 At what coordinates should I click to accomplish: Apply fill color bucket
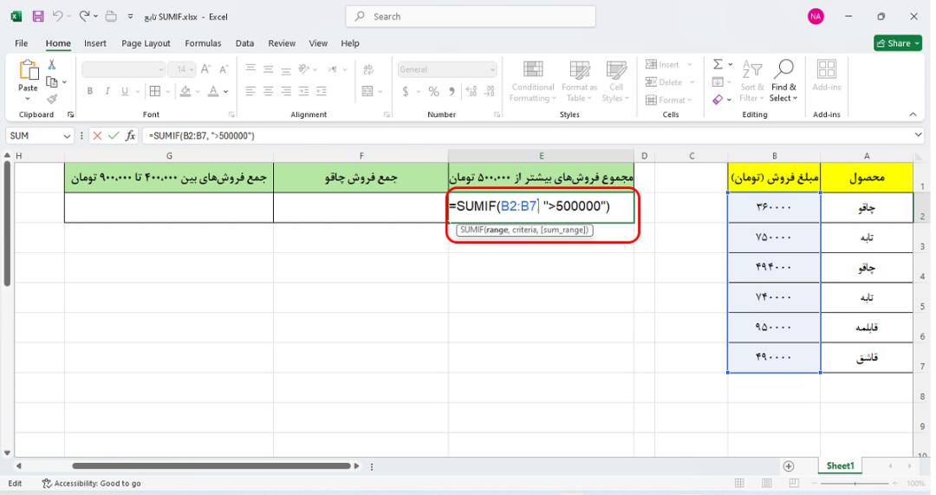coord(185,91)
